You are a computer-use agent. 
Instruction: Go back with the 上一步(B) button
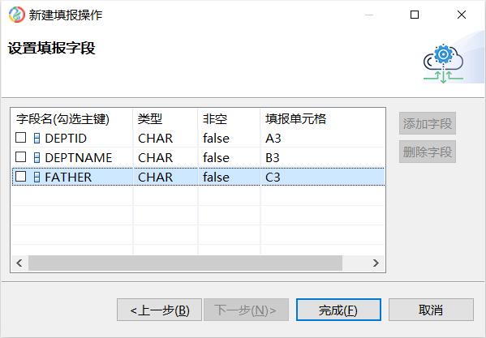[159, 310]
